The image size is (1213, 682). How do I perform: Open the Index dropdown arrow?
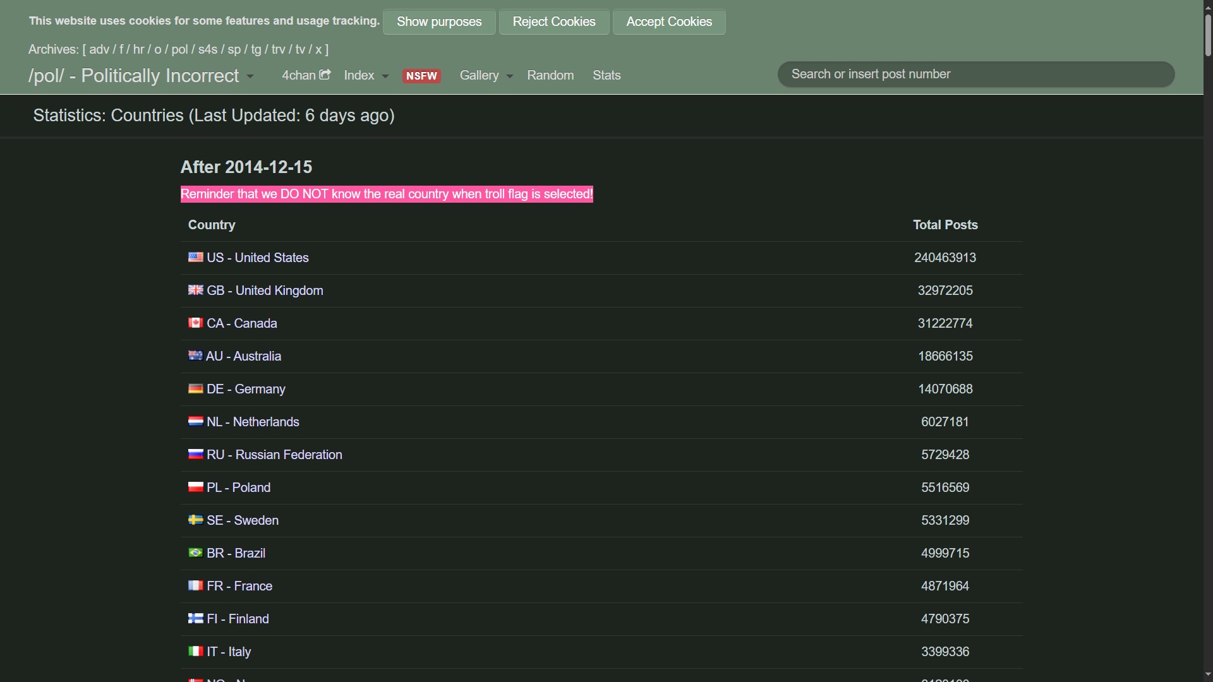click(x=385, y=76)
